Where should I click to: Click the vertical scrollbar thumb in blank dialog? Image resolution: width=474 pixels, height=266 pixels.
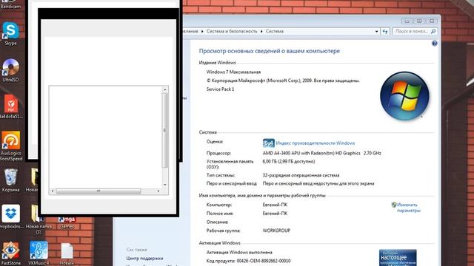(164, 130)
